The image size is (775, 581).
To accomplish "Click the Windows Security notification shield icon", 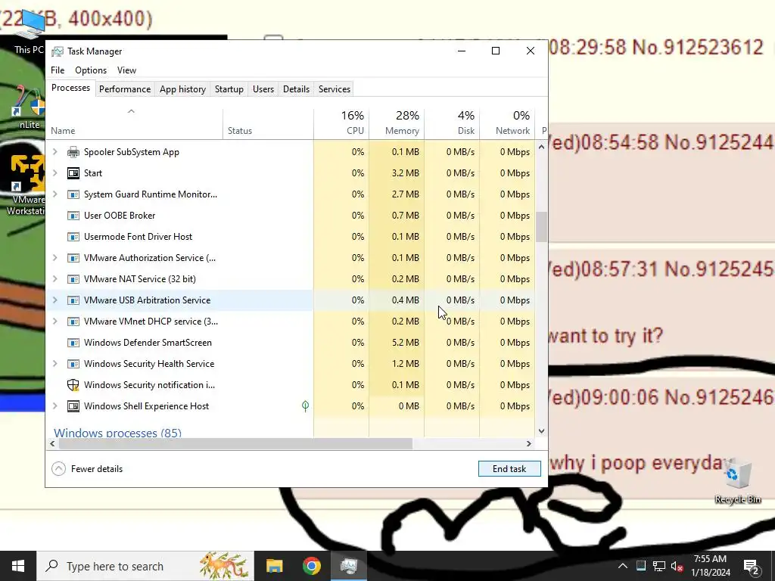I will pyautogui.click(x=73, y=385).
